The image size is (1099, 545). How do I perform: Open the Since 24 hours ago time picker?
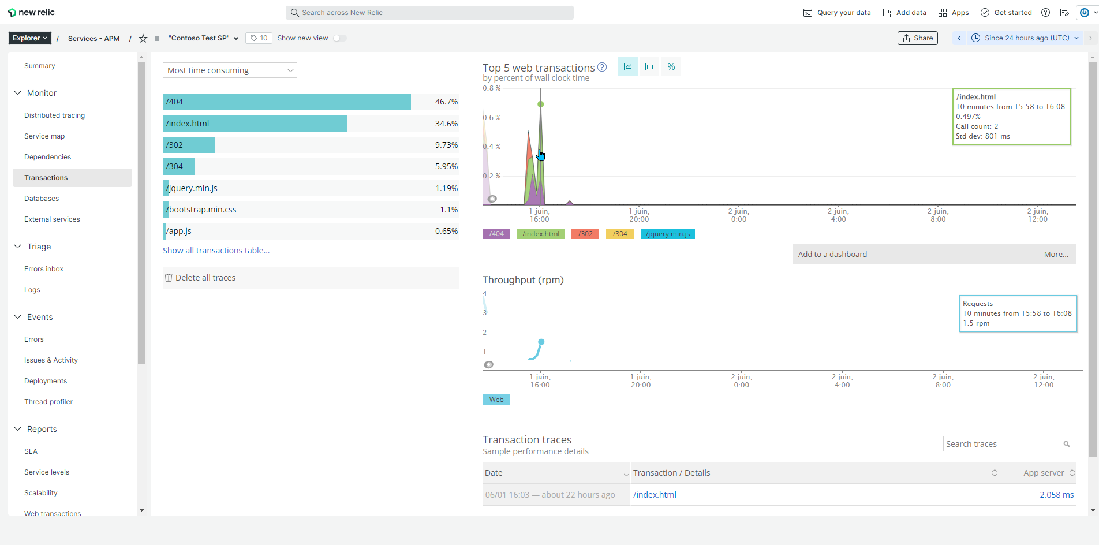tap(1025, 38)
